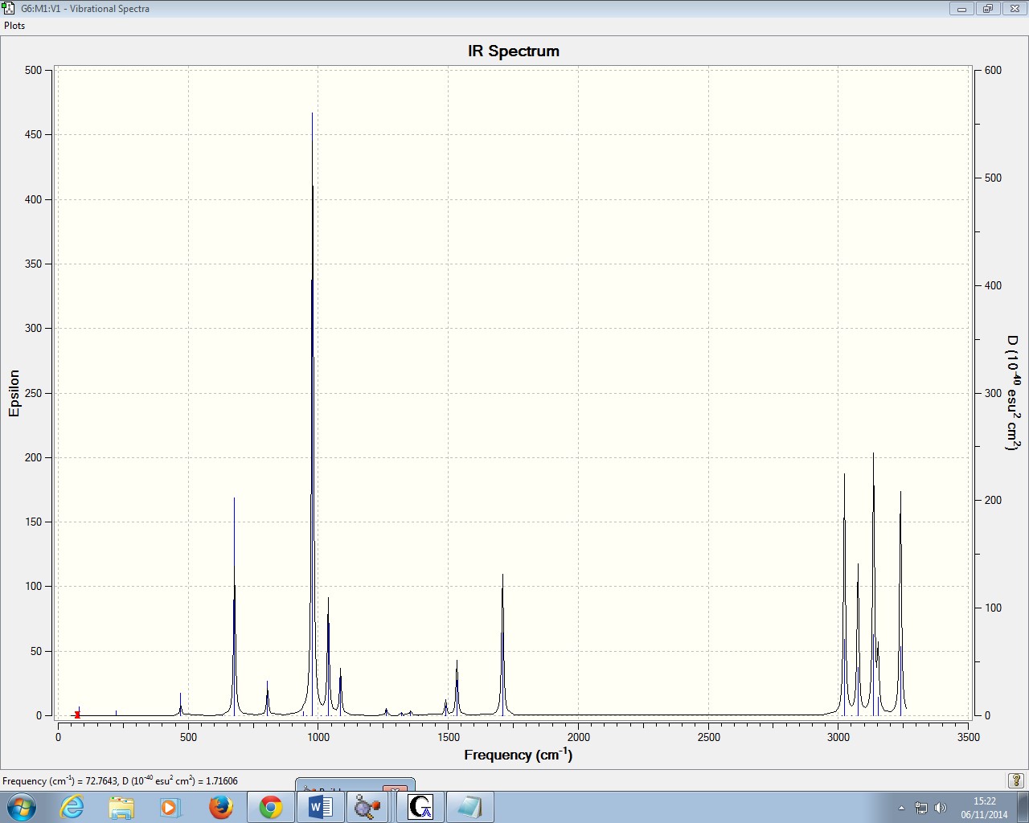The width and height of the screenshot is (1029, 823).
Task: Minimize the Vibrational Spectra window
Action: (x=961, y=9)
